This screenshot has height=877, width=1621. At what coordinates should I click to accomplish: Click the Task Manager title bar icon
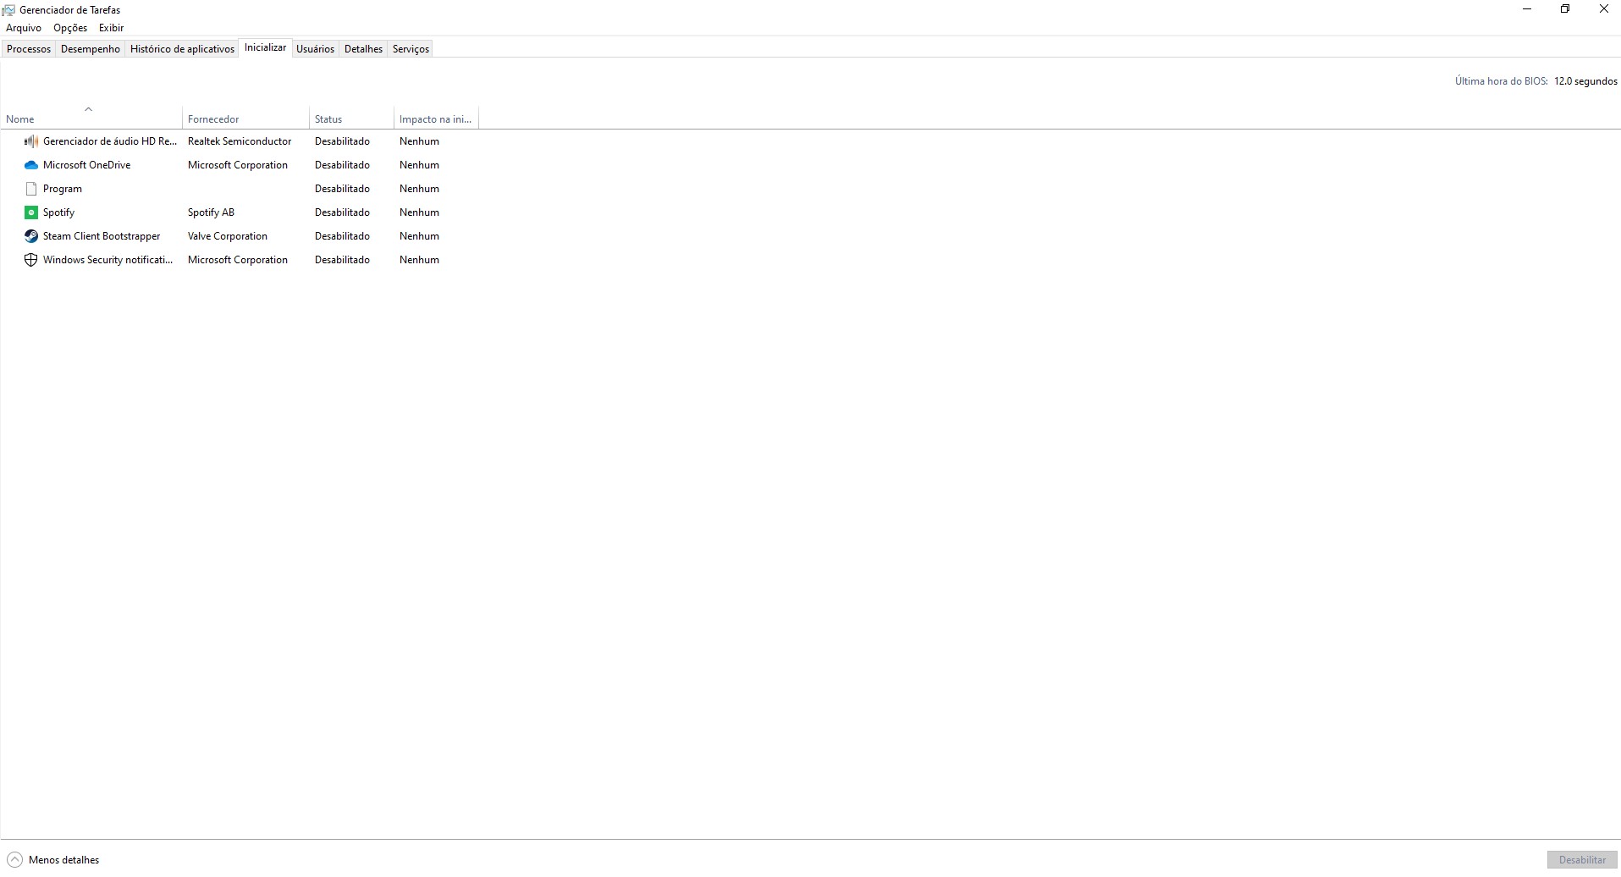[8, 10]
